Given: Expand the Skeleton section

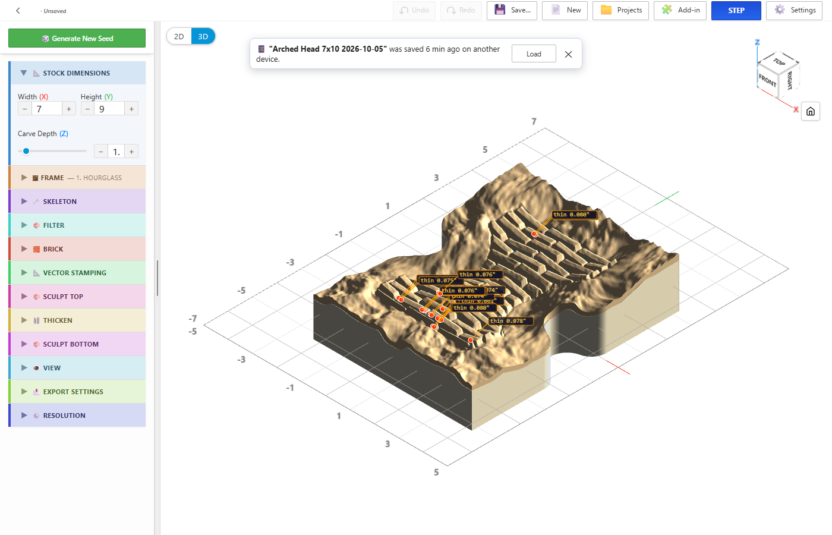Looking at the screenshot, I should click(24, 202).
